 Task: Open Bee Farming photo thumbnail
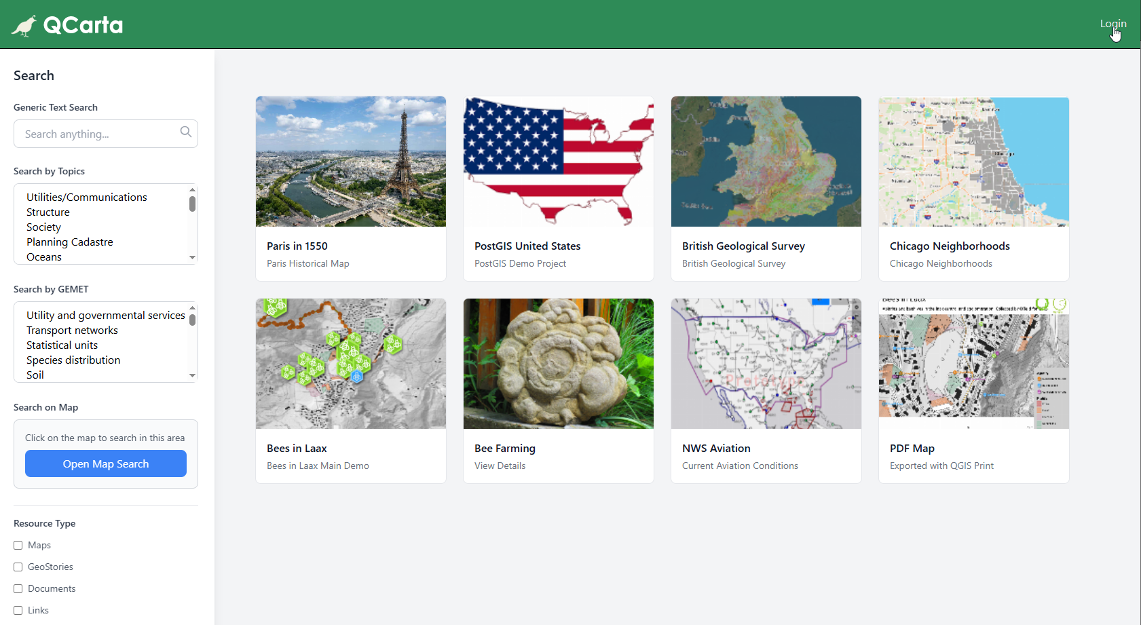coord(559,364)
